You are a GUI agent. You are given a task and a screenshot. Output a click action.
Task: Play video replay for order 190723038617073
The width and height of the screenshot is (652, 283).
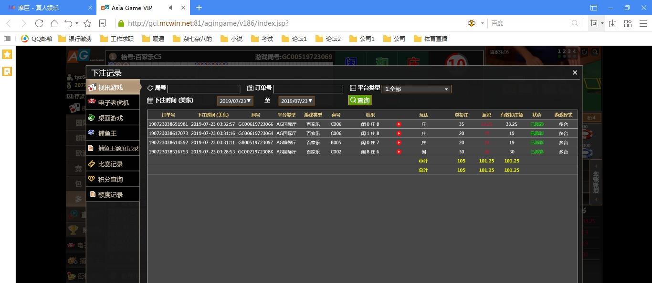click(x=399, y=133)
